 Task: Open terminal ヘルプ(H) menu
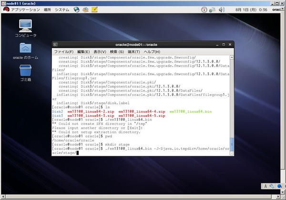click(x=152, y=52)
